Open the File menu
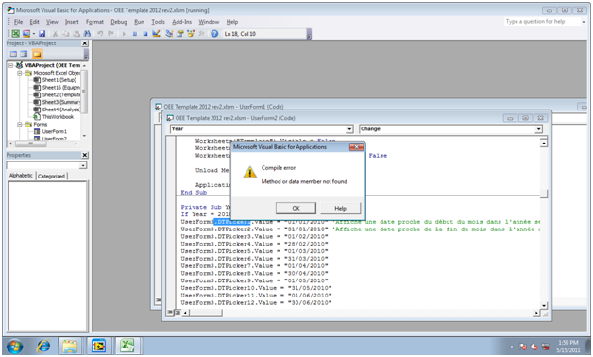 point(19,22)
